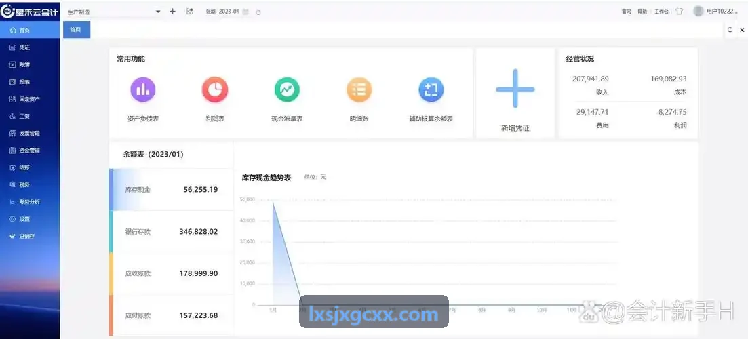
Task: Open the 现金流量表 green trend icon
Action: [287, 89]
